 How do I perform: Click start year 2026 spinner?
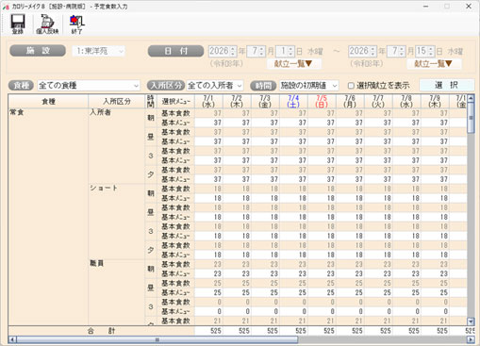(223, 51)
